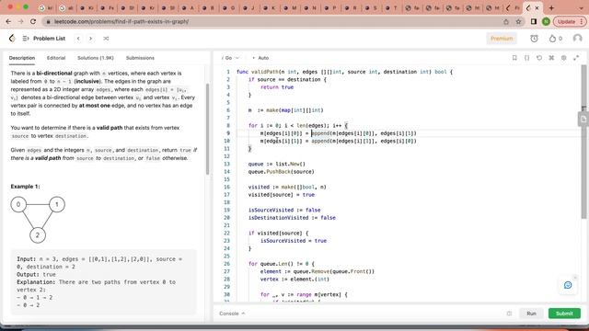This screenshot has width=589, height=331.
Task: Open a new browser tab
Action: 551,7
